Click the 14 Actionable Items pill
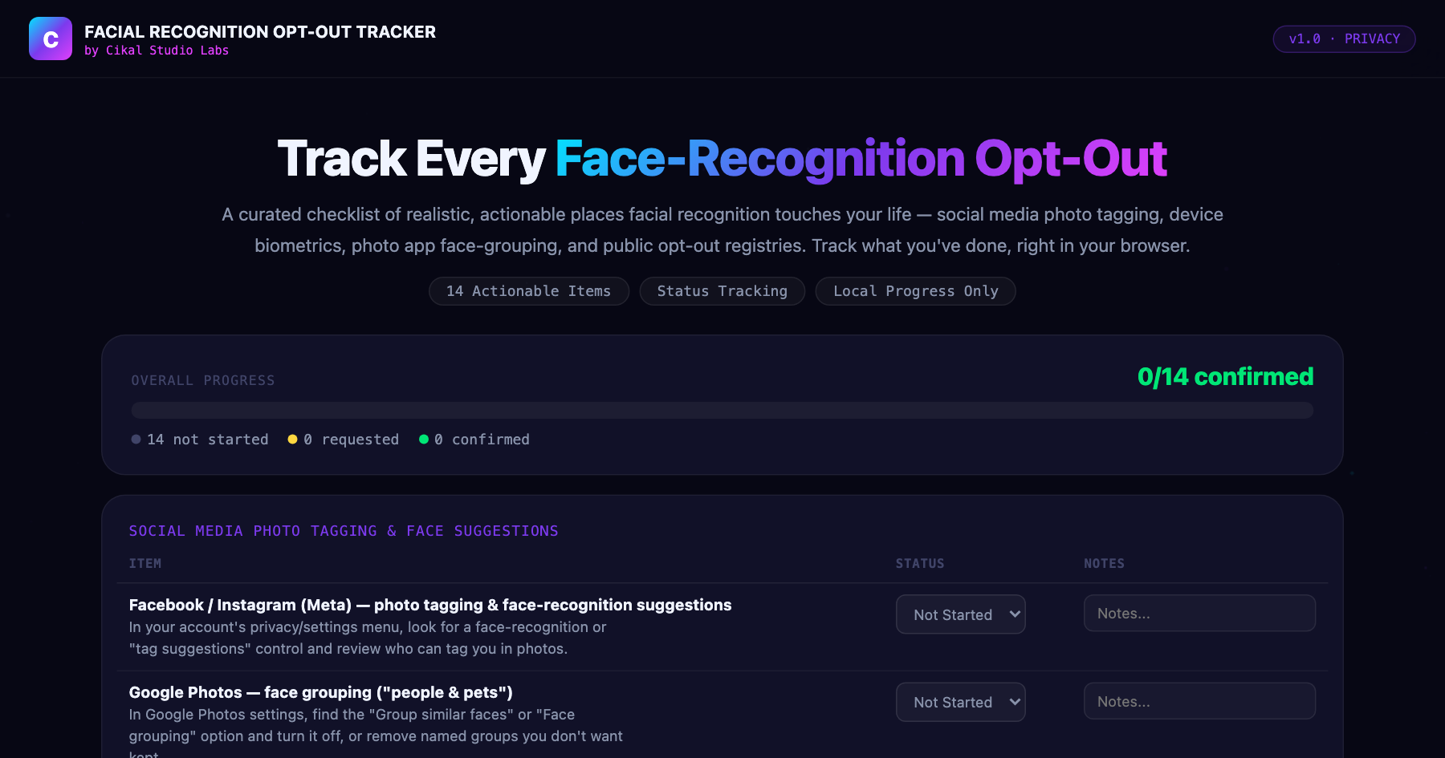1445x758 pixels. click(528, 291)
